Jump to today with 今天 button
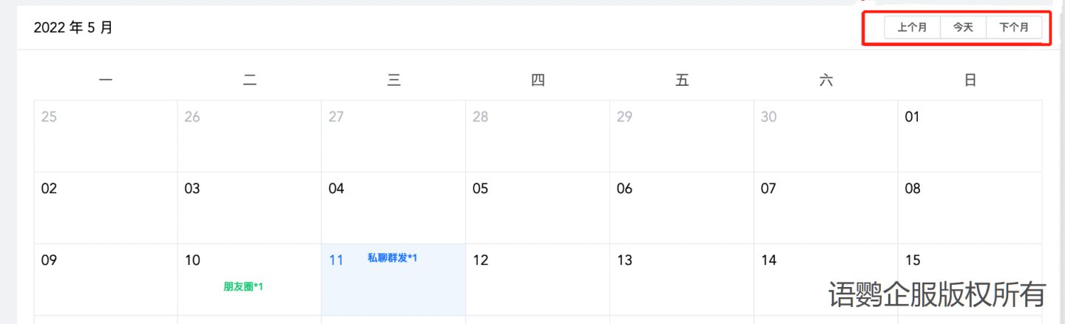Image resolution: width=1065 pixels, height=324 pixels. (x=962, y=28)
